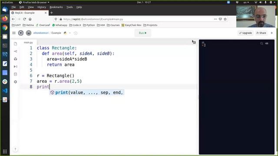
Task: Open page actions ellipsis menu
Action: 215,19
